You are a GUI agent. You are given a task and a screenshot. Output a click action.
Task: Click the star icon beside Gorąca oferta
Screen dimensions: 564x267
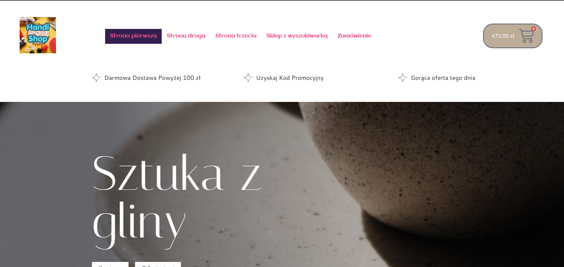403,78
